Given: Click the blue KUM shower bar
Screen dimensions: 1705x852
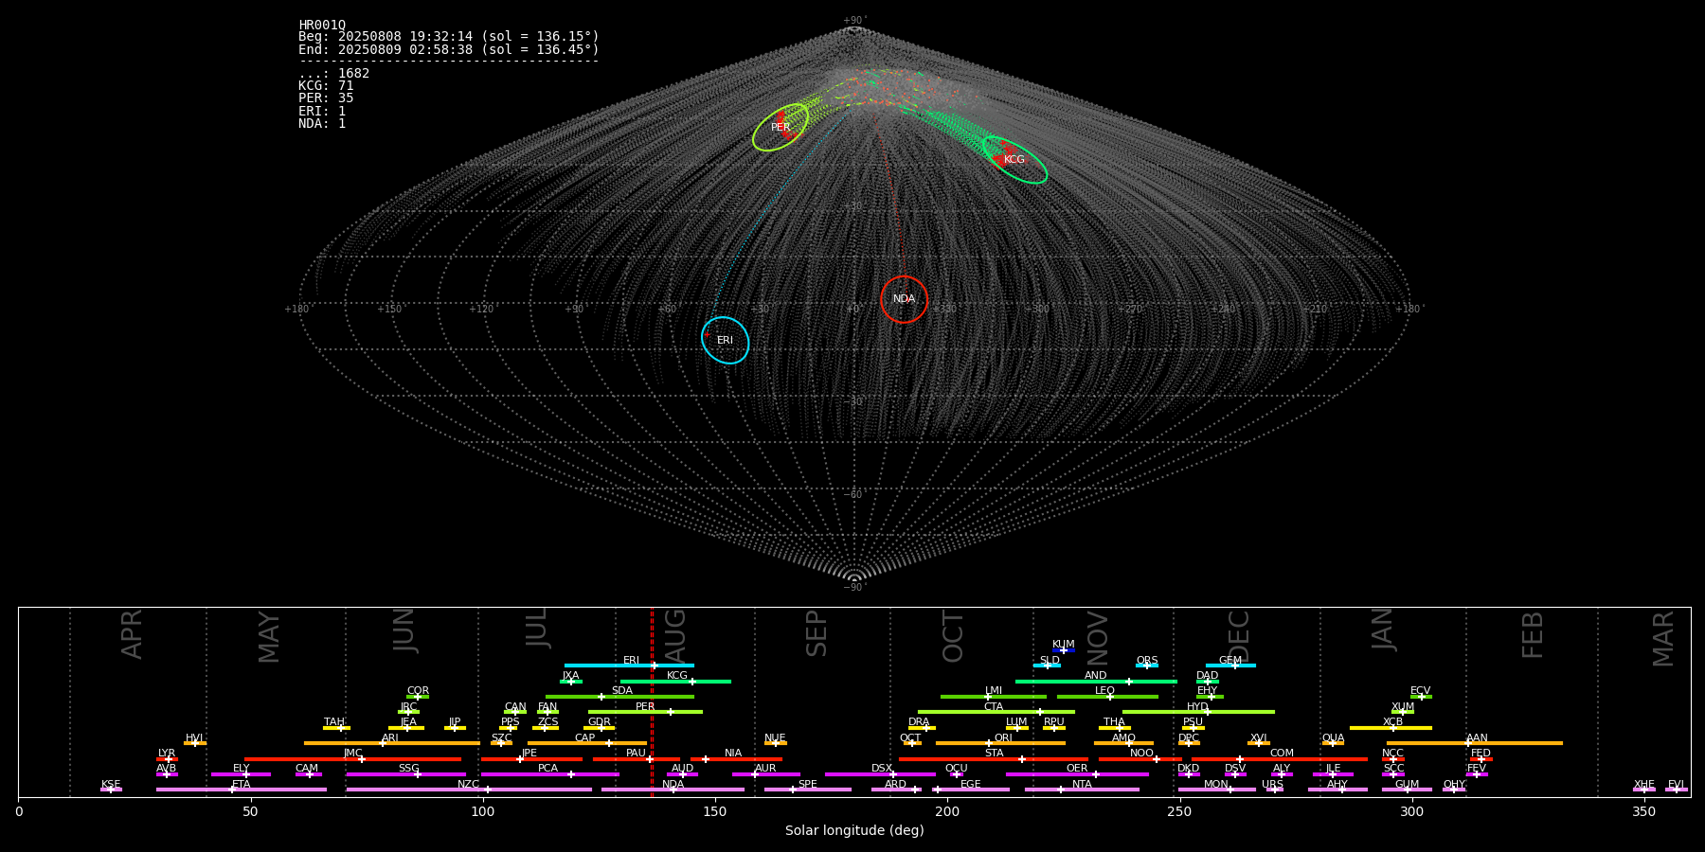Looking at the screenshot, I should [1064, 650].
